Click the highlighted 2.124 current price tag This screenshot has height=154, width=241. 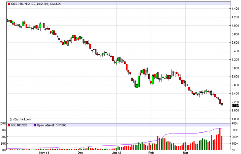click(x=235, y=105)
